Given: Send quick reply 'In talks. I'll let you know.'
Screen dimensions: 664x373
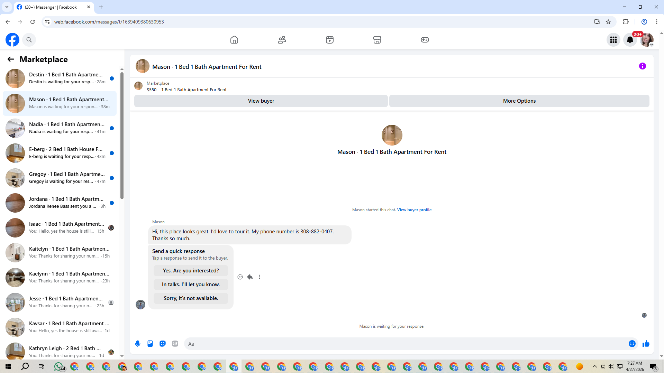Looking at the screenshot, I should point(191,285).
